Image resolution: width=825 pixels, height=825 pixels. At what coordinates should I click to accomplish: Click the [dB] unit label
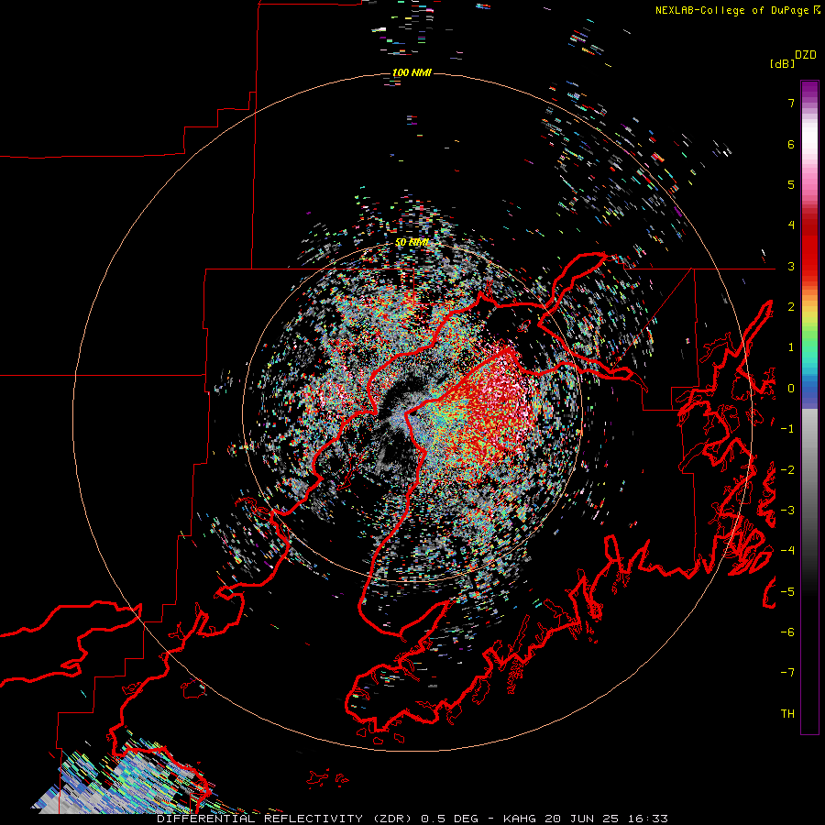point(782,63)
